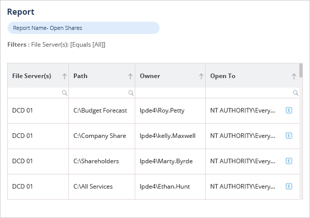Viewport: 310px width, 218px height.
Task: Click the Owner column header
Action: pos(170,76)
